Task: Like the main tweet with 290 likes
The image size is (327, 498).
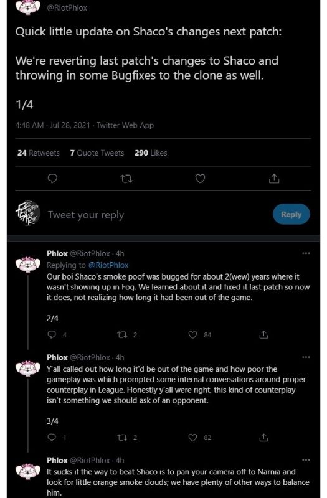Action: (x=200, y=179)
